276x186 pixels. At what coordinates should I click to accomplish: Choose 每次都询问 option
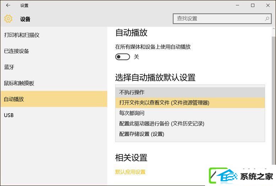[190, 113]
